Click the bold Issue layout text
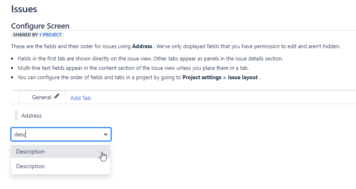Screen dimensions: 356x189 tap(243, 78)
